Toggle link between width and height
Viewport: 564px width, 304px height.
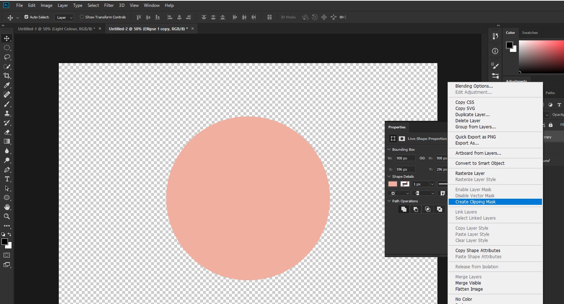[422, 158]
